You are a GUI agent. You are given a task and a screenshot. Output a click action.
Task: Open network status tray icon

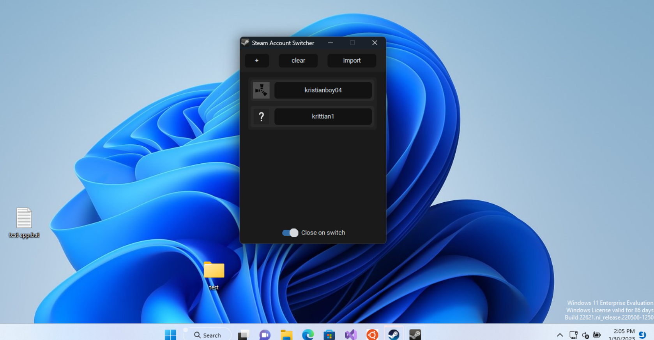[573, 335]
